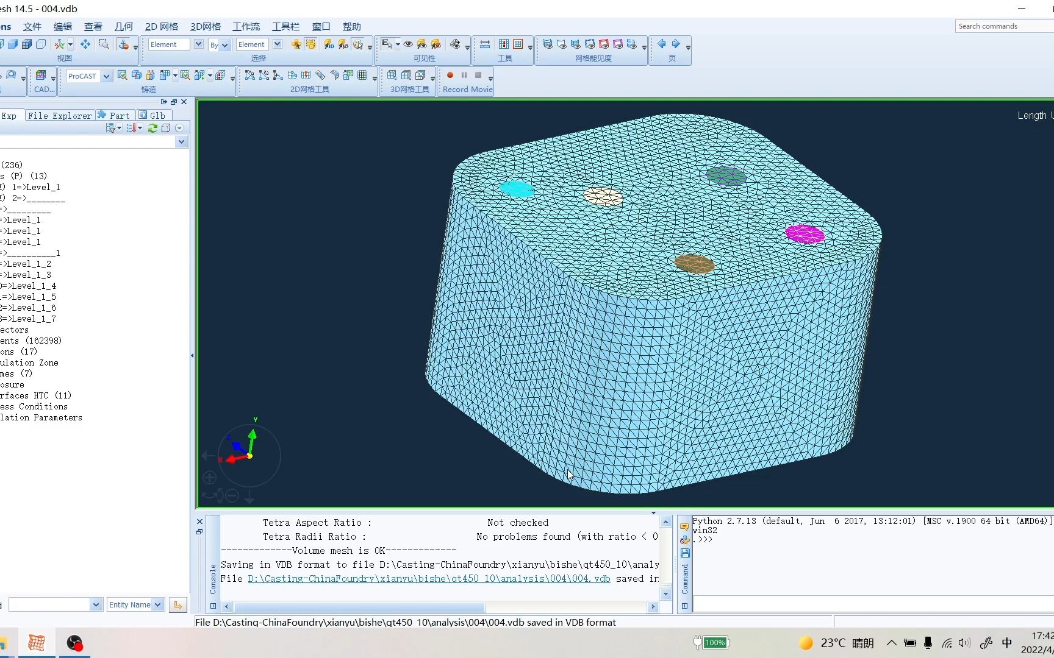Click the first 3D mesh tools cube icon
Viewport: 1054px width, 658px height.
[392, 75]
